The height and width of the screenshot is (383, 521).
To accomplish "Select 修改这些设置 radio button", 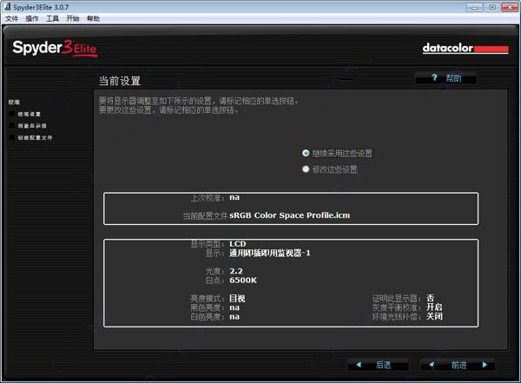I will pos(306,168).
